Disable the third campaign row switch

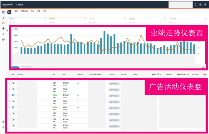point(13,95)
